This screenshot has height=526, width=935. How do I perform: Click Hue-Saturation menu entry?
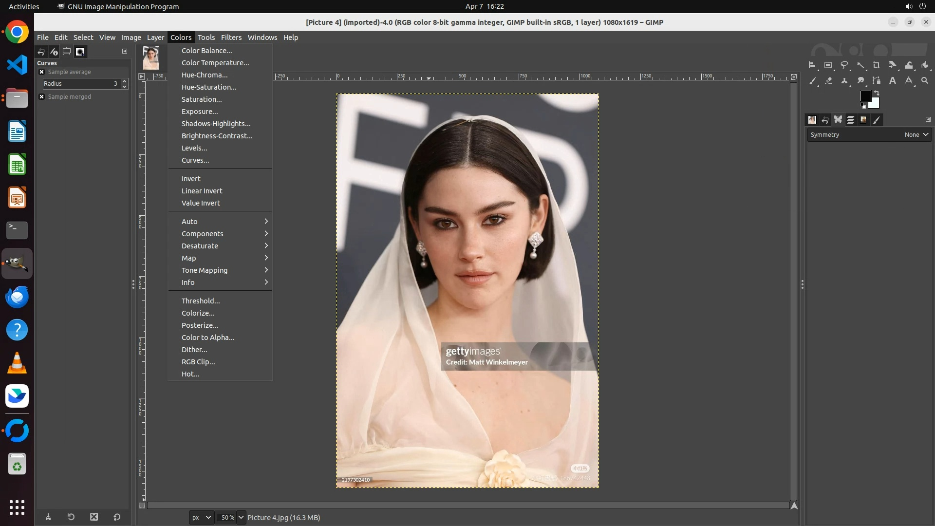[209, 87]
